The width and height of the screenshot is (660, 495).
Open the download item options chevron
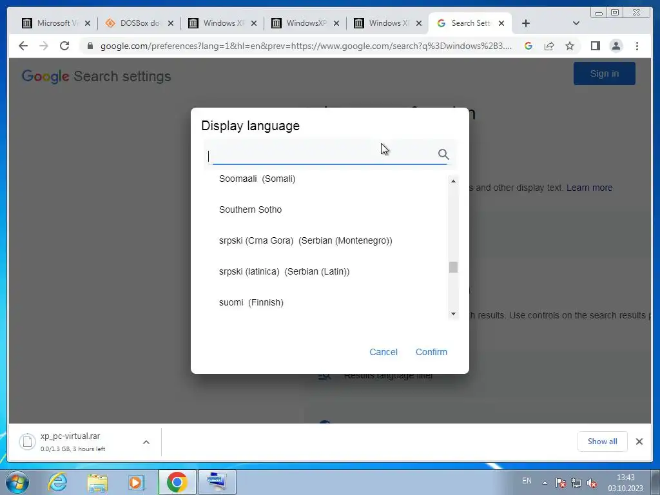pos(146,442)
